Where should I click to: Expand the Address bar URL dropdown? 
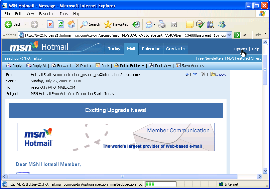coord(229,35)
